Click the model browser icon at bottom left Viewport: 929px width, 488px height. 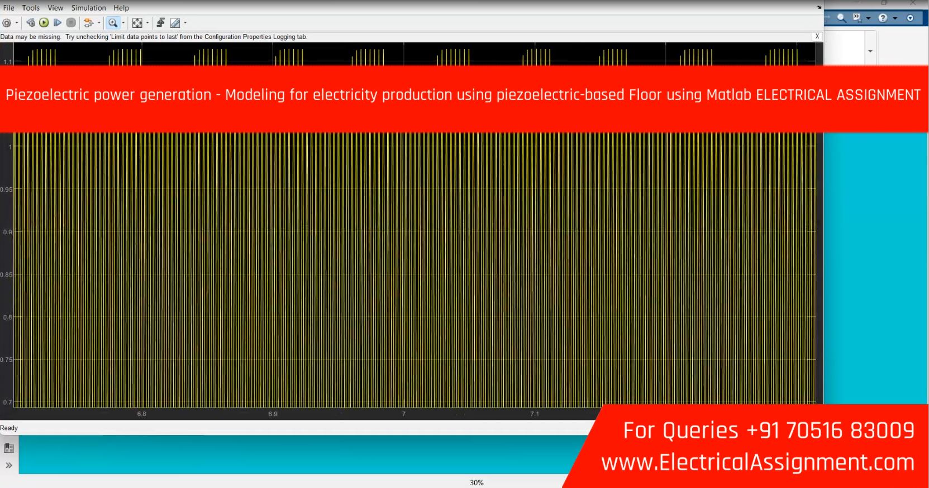[9, 448]
